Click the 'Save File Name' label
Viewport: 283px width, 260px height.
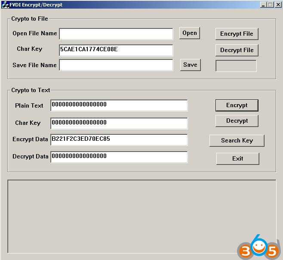[34, 65]
